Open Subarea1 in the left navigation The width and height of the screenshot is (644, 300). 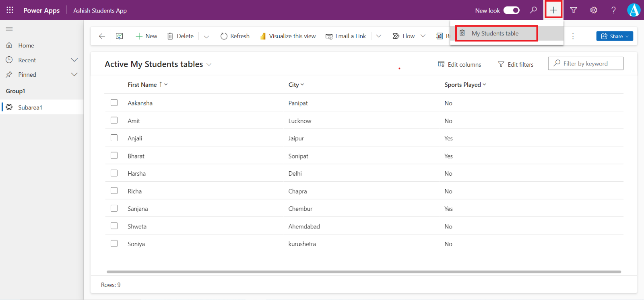[x=30, y=107]
